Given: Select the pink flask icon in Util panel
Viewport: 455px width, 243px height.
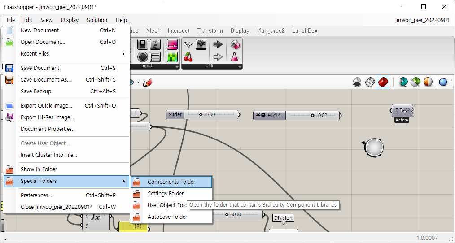Looking at the screenshot, I should tap(235, 57).
